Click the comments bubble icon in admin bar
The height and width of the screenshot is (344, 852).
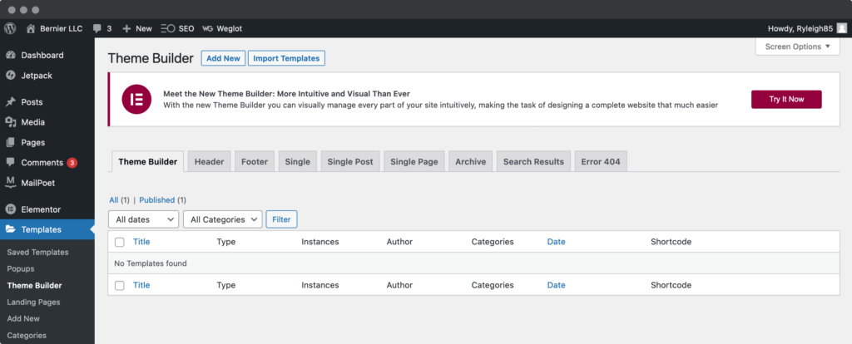(x=97, y=28)
